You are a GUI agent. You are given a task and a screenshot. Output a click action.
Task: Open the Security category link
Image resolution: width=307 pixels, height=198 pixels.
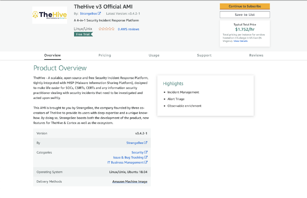(x=137, y=152)
